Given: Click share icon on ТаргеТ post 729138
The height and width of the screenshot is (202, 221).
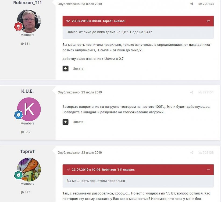Looking at the screenshot, I should (x=191, y=153).
